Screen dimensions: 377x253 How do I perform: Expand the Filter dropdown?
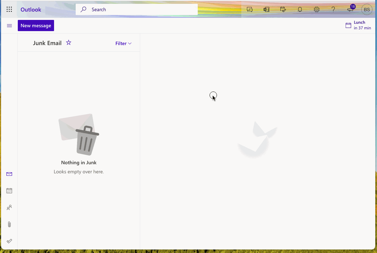[123, 43]
